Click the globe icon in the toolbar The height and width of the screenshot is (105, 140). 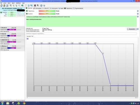pos(22,6)
